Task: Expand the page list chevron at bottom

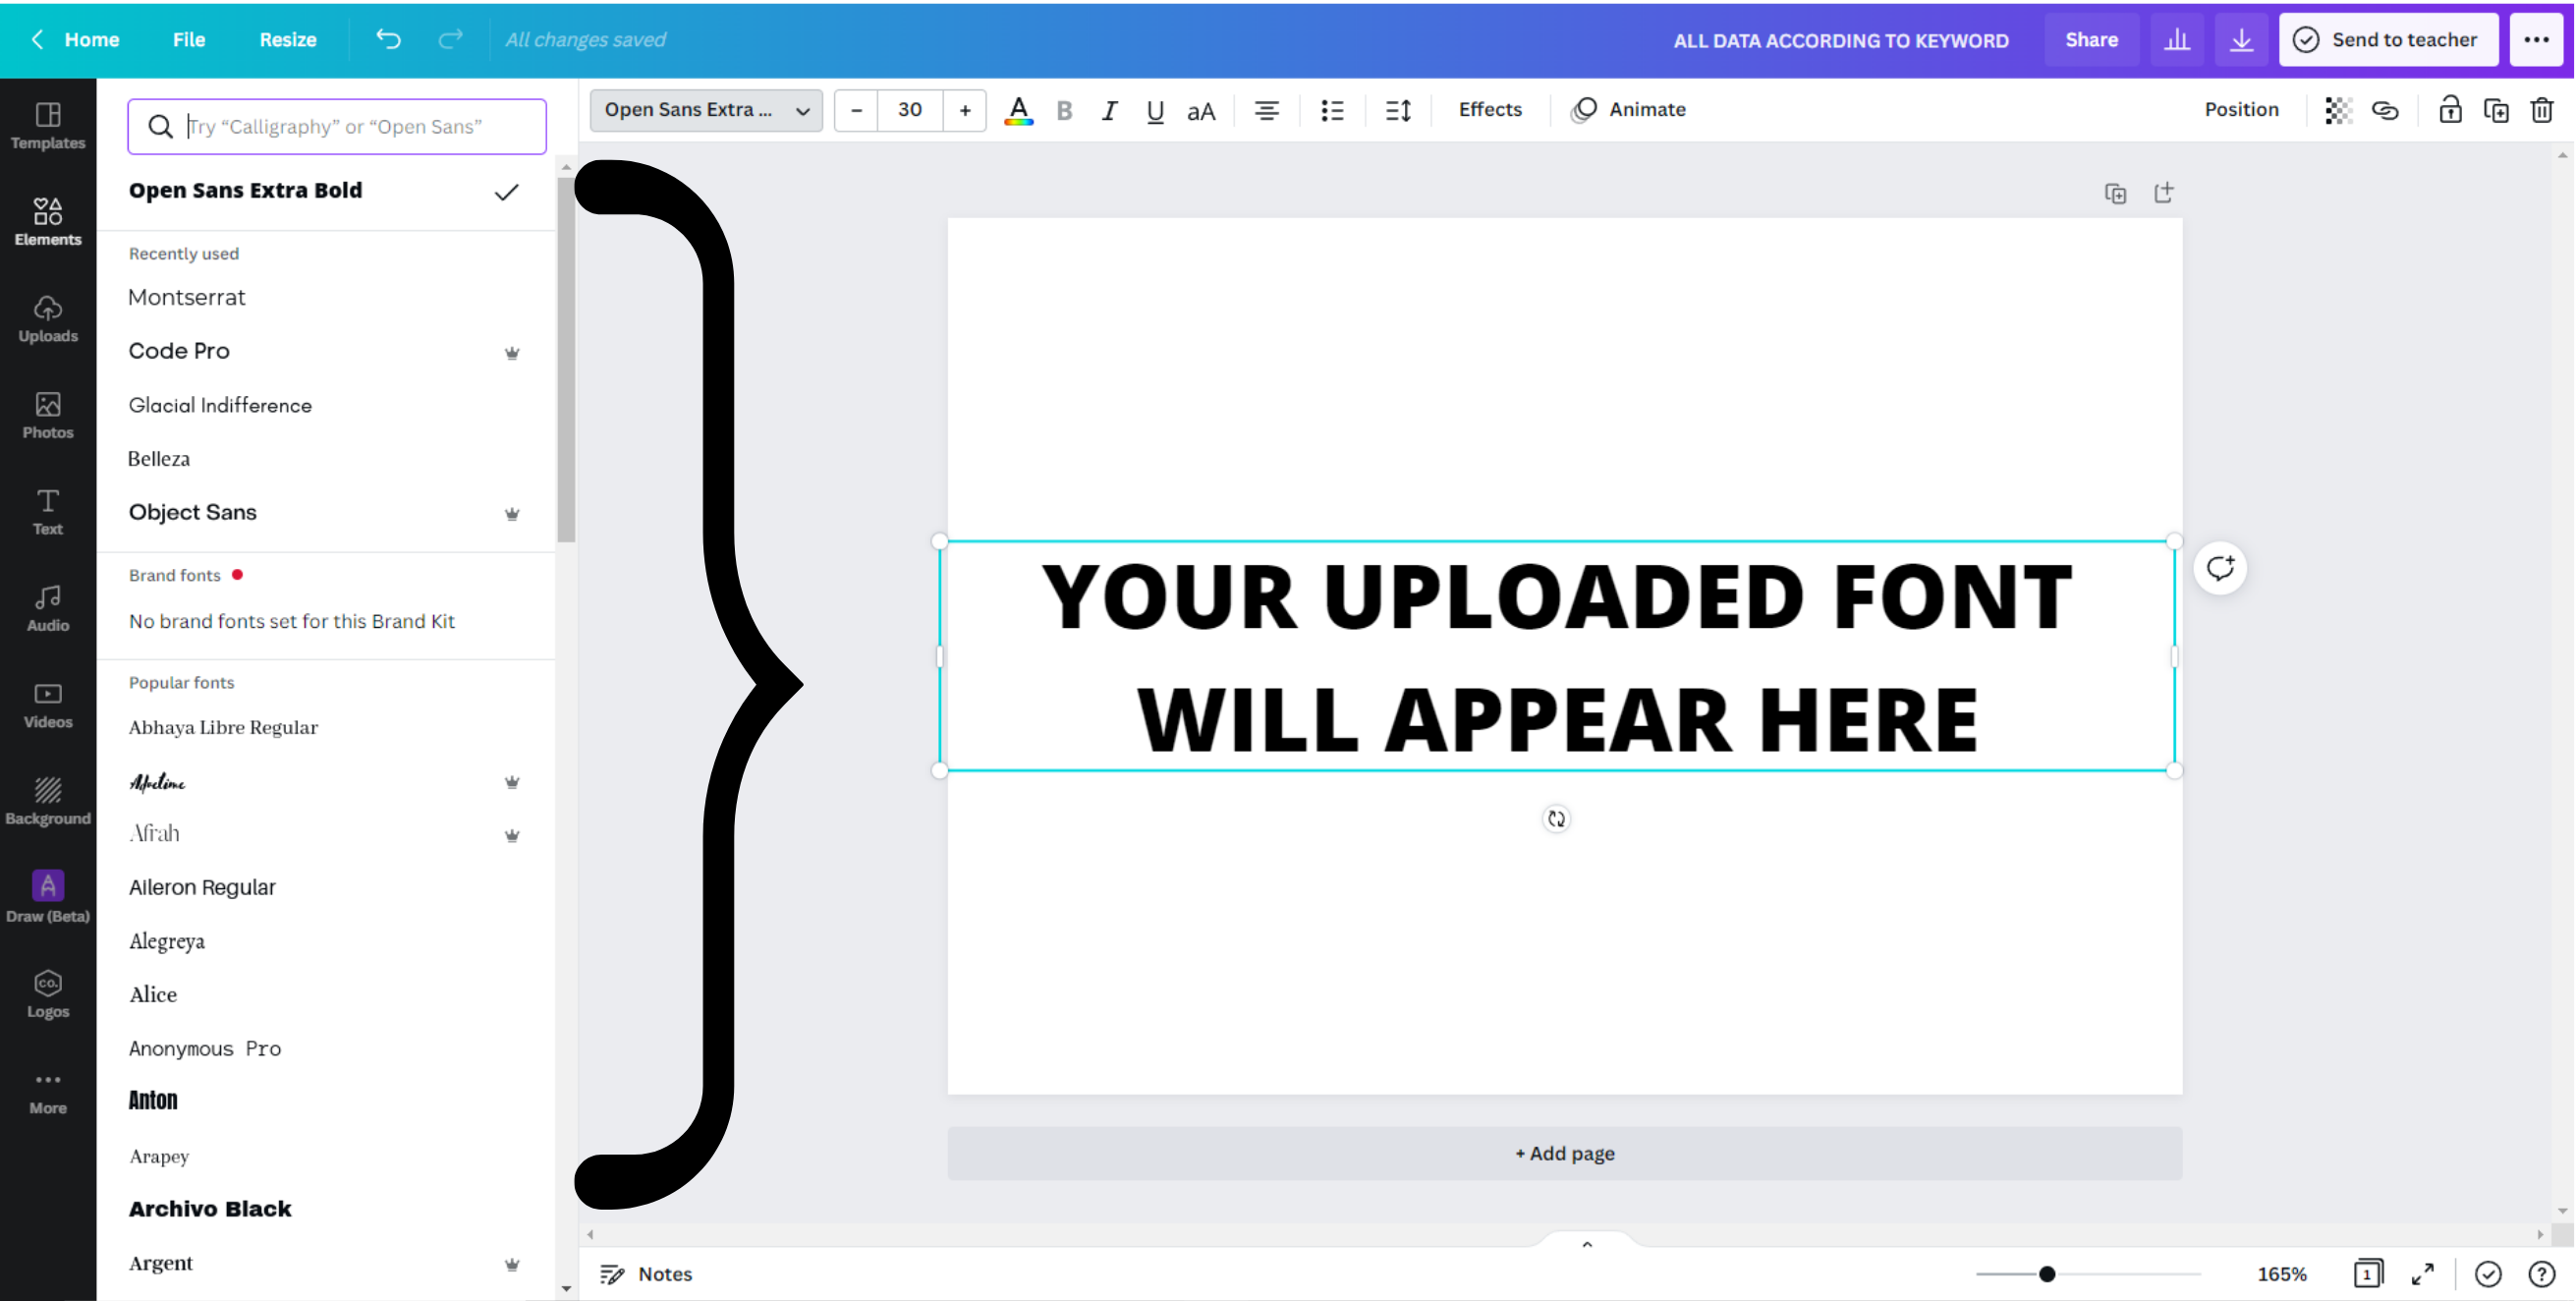Action: click(1587, 1245)
